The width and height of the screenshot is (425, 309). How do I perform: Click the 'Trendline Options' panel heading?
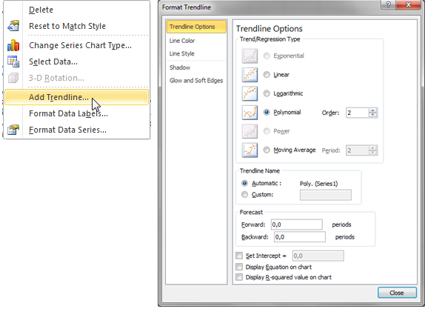(x=270, y=29)
